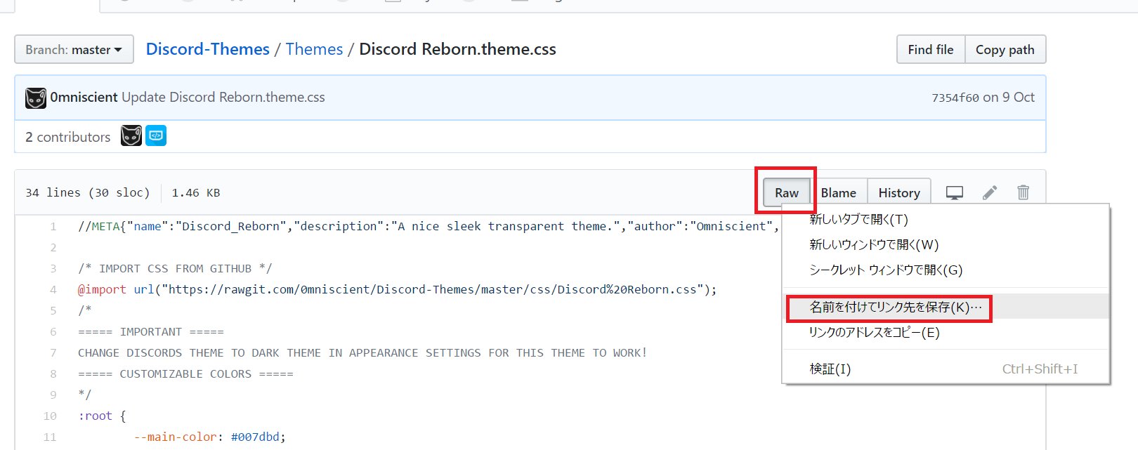The image size is (1138, 450).
Task: Choose シークレット ウィンドウで開く(G) menu item
Action: 946,270
